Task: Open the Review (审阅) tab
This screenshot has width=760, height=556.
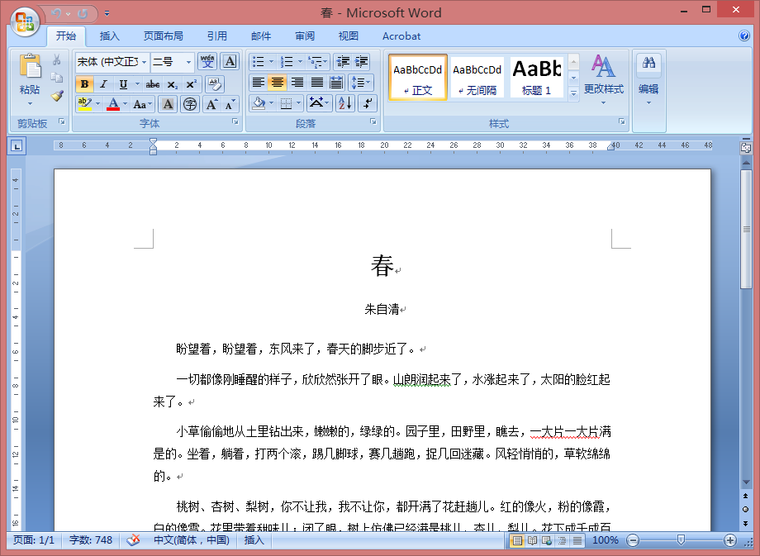Action: tap(304, 36)
